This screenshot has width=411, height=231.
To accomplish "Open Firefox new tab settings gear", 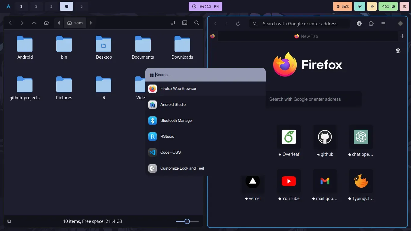I will pos(398,51).
